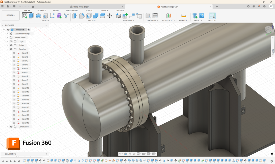Open the INSPECT dropdown menu
The height and width of the screenshot is (164, 275).
[x=184, y=20]
